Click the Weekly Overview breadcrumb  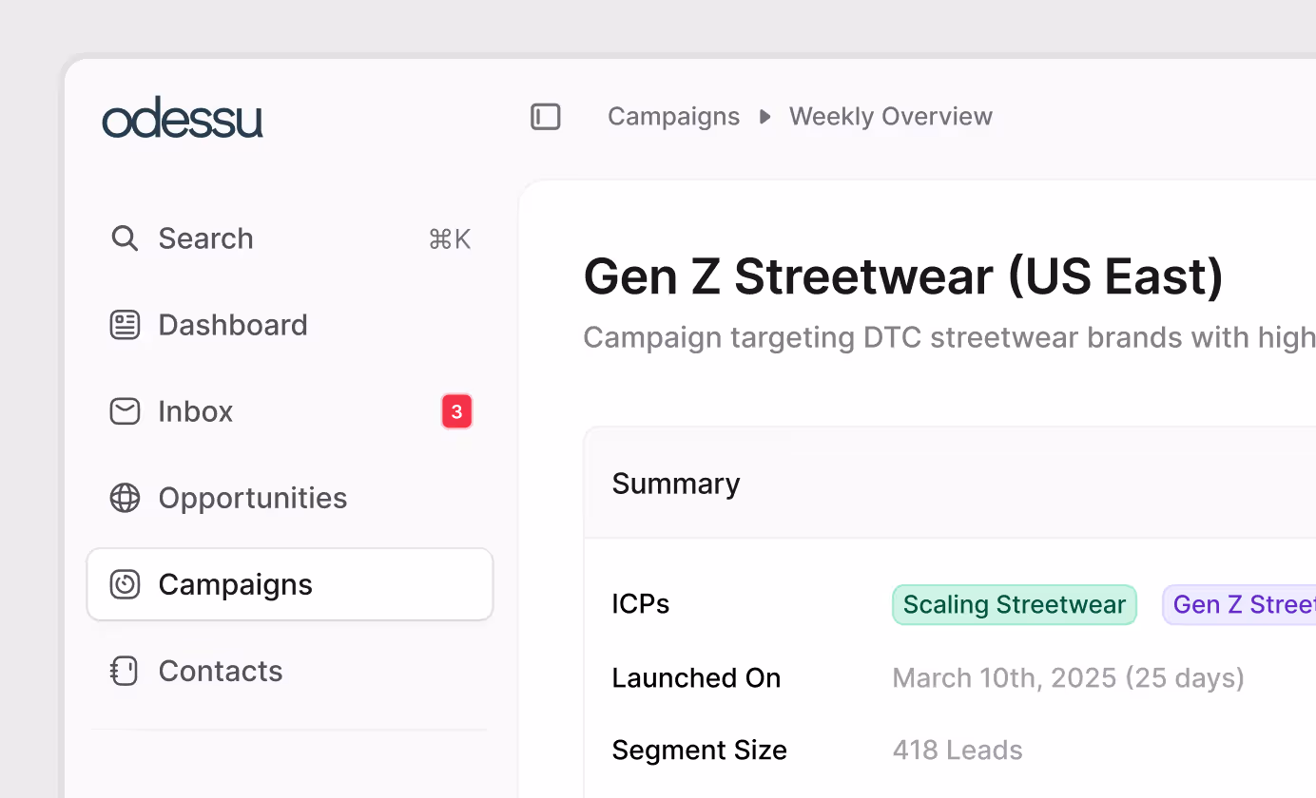(891, 117)
